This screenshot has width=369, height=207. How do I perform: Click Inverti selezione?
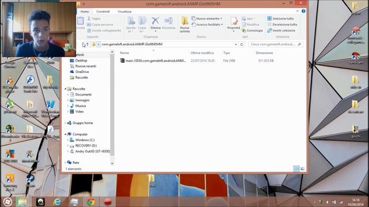[281, 30]
